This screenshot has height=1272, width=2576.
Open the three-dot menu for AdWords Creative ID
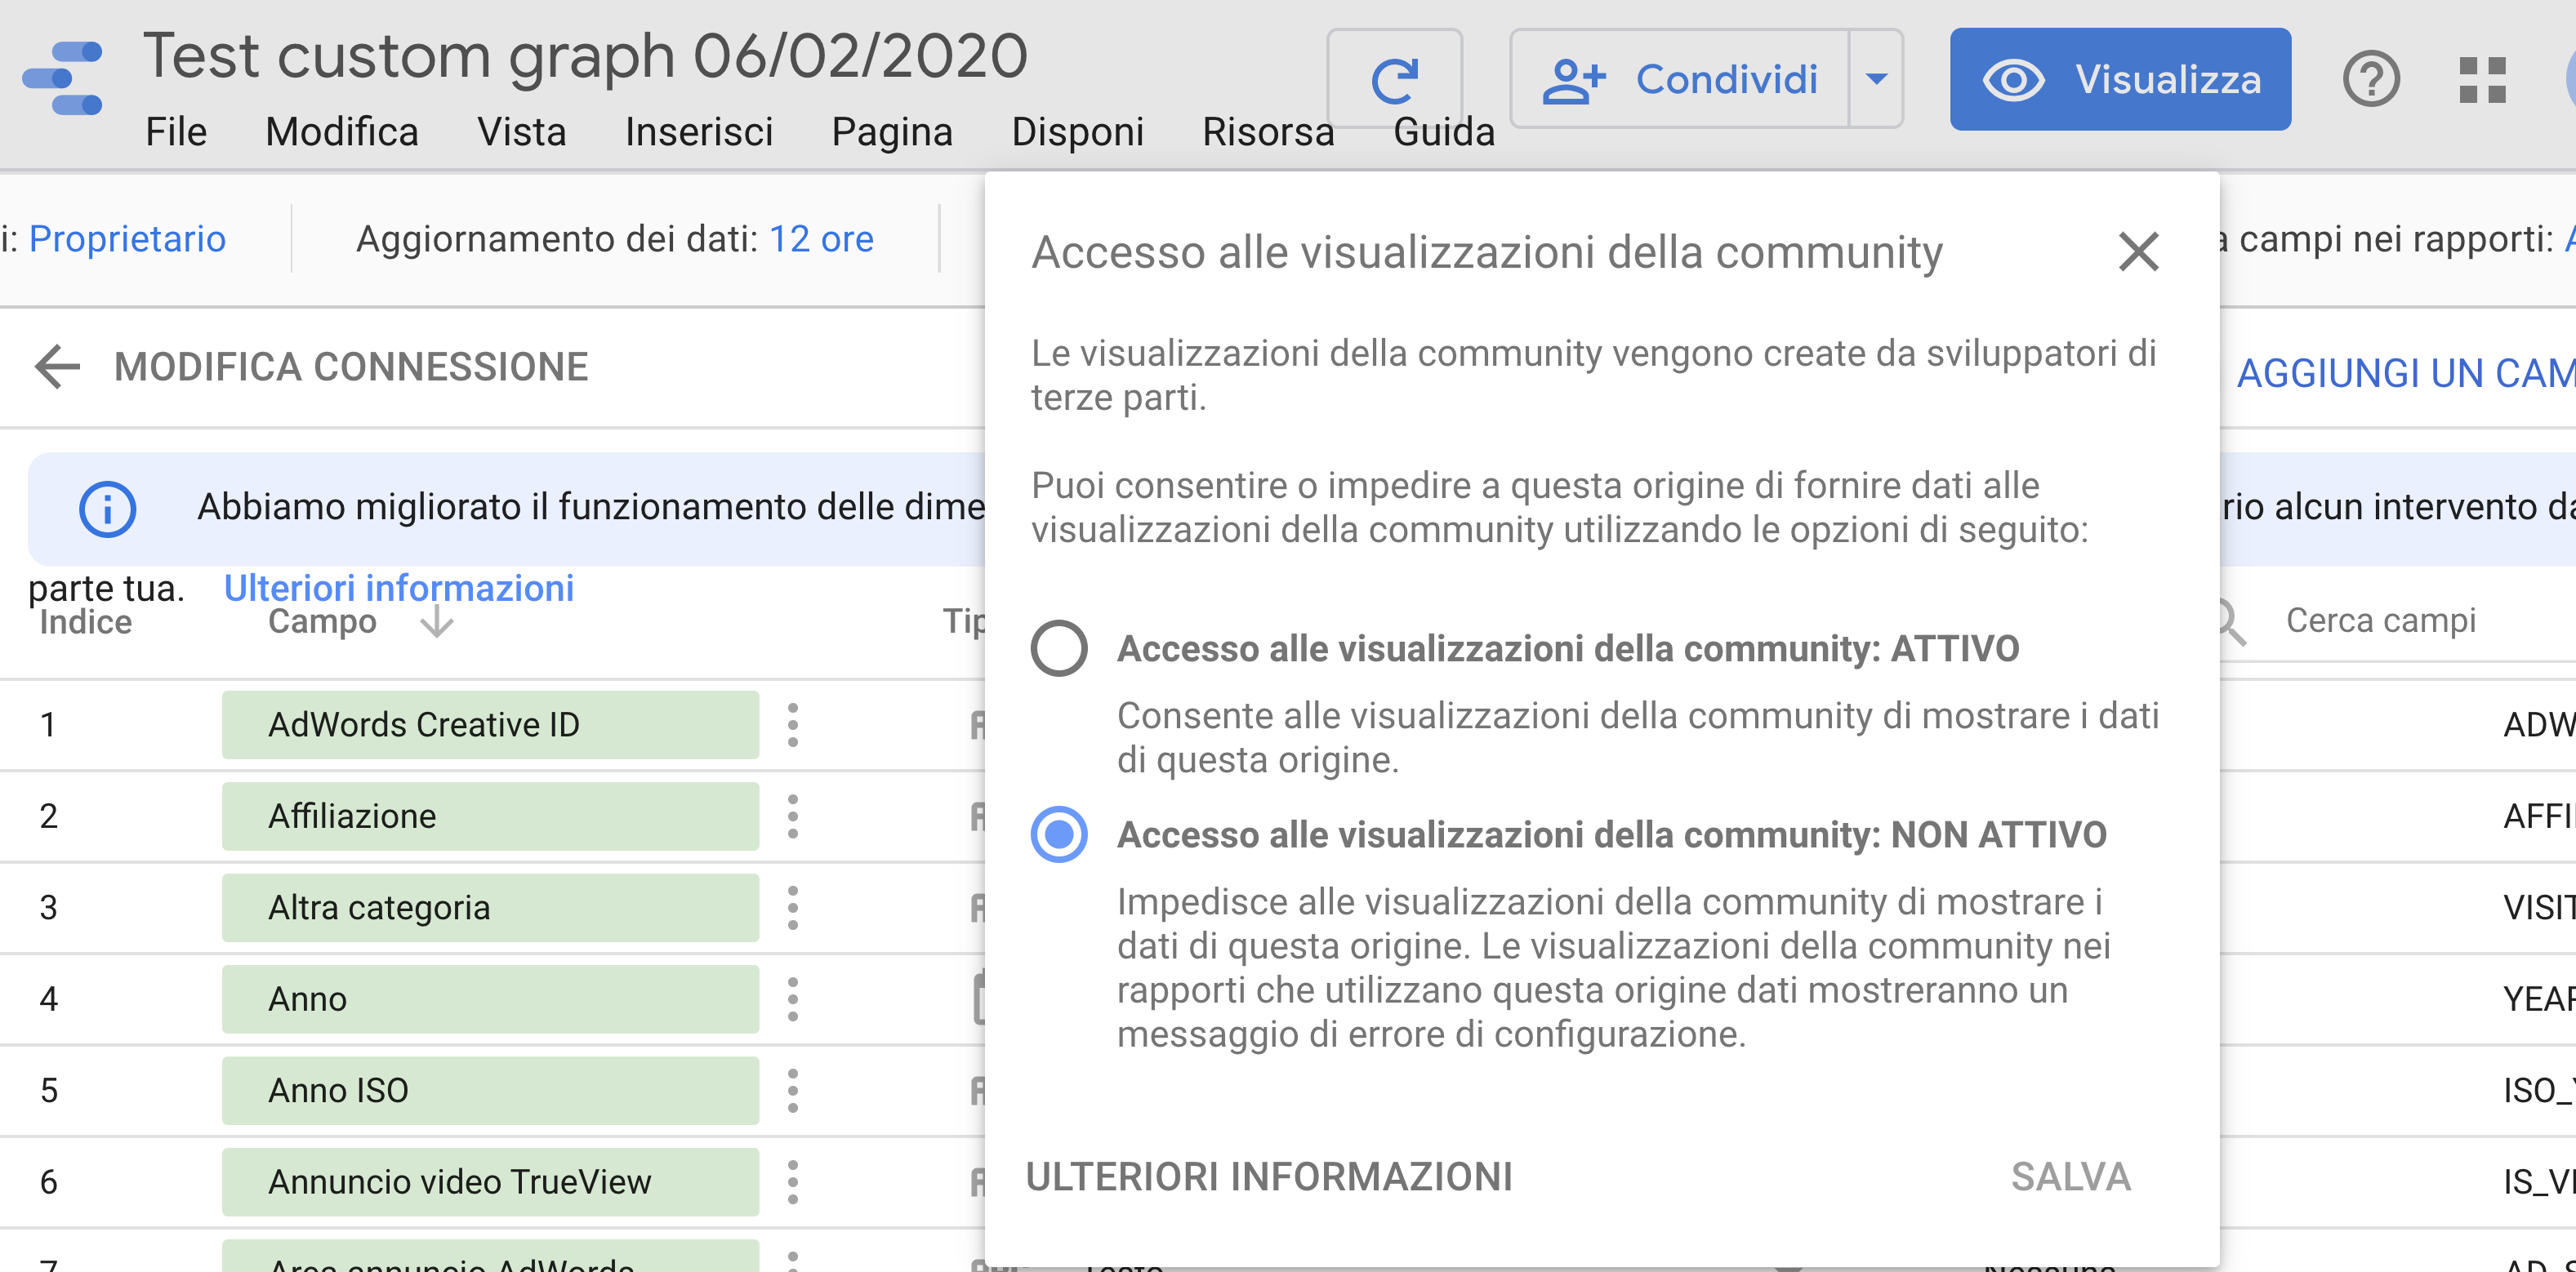click(x=793, y=725)
